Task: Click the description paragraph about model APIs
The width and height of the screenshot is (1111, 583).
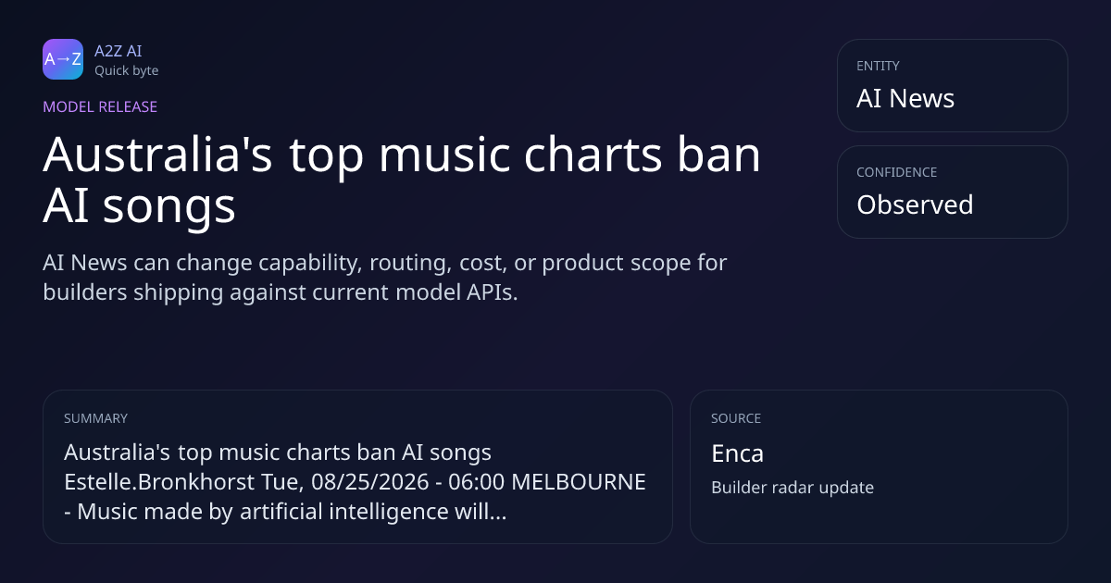Action: pos(385,277)
